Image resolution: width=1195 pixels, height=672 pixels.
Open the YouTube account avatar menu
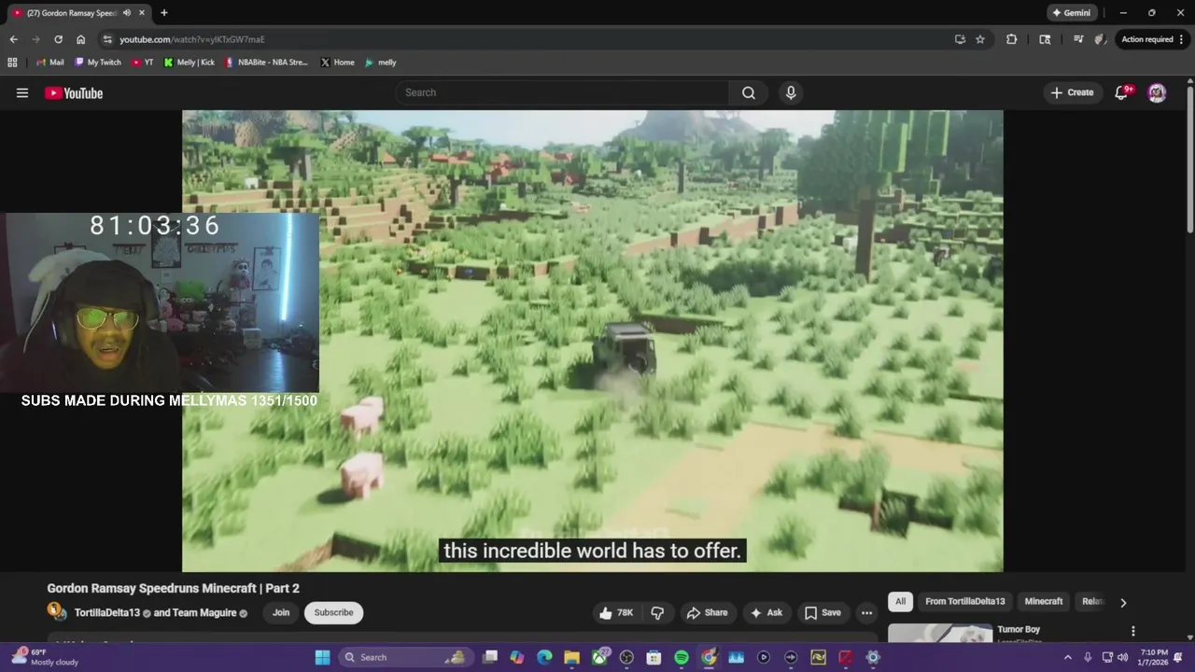pos(1157,92)
